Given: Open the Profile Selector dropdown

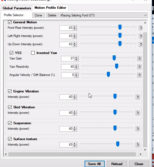Looking at the screenshot, I should click(x=104, y=15).
